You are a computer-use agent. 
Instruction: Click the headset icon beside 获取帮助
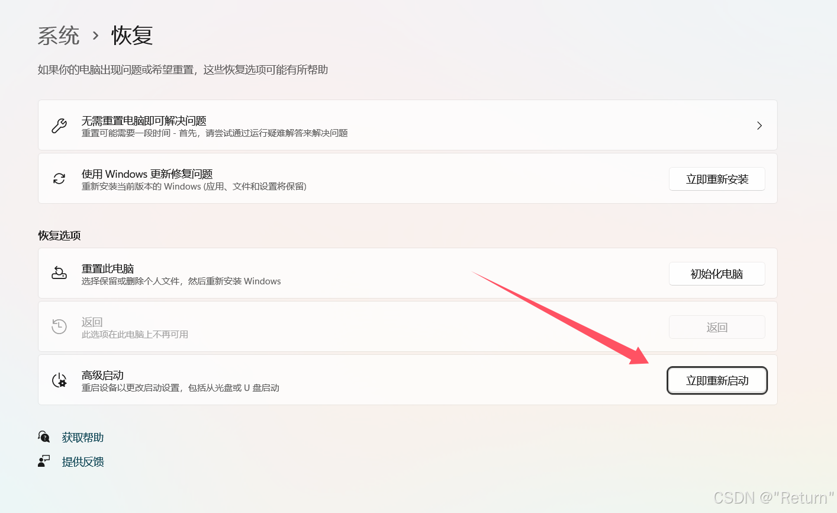point(44,437)
